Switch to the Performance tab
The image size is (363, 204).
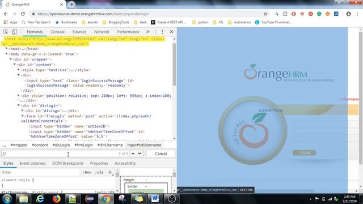point(128,32)
